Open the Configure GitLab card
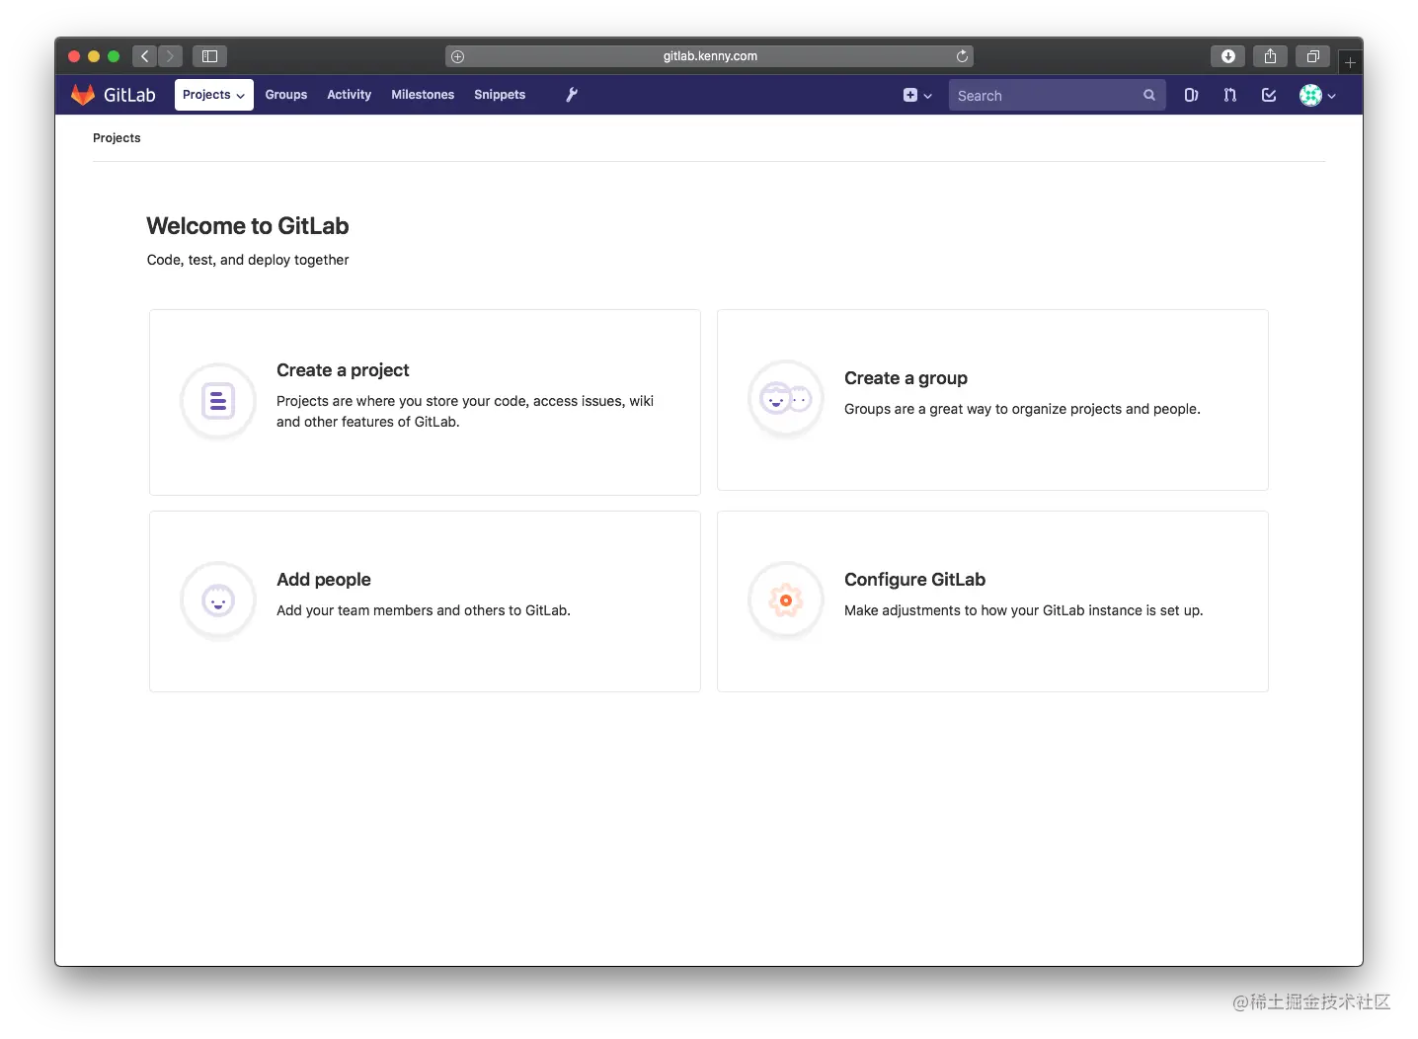 click(992, 601)
